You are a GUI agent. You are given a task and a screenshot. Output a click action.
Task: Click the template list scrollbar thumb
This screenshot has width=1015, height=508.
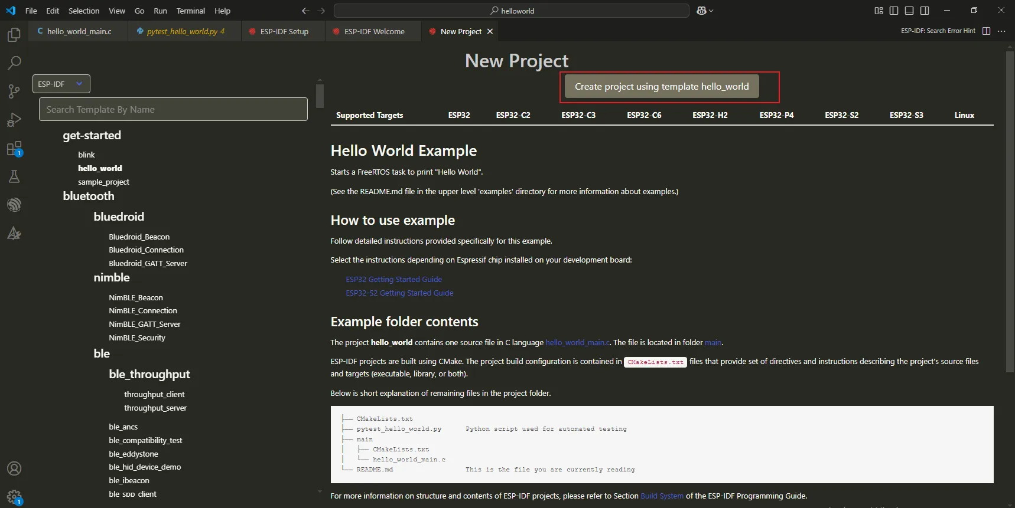[x=320, y=96]
